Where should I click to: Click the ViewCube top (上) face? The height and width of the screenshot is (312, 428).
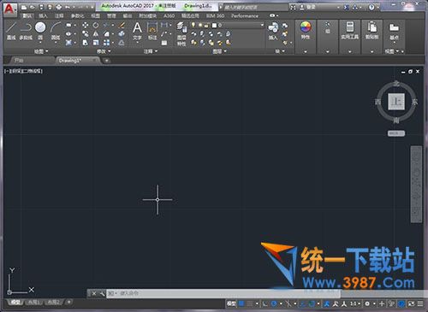pos(396,102)
